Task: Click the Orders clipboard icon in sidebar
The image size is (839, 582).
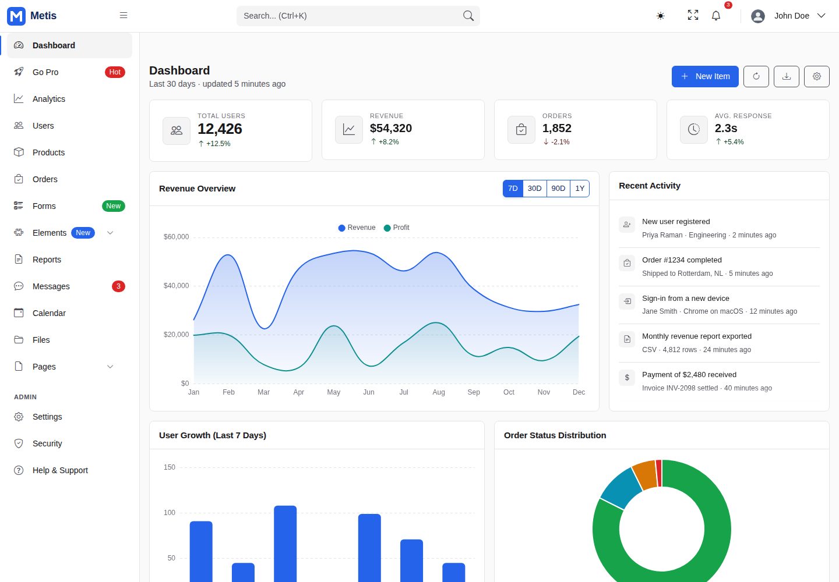Action: coord(19,179)
